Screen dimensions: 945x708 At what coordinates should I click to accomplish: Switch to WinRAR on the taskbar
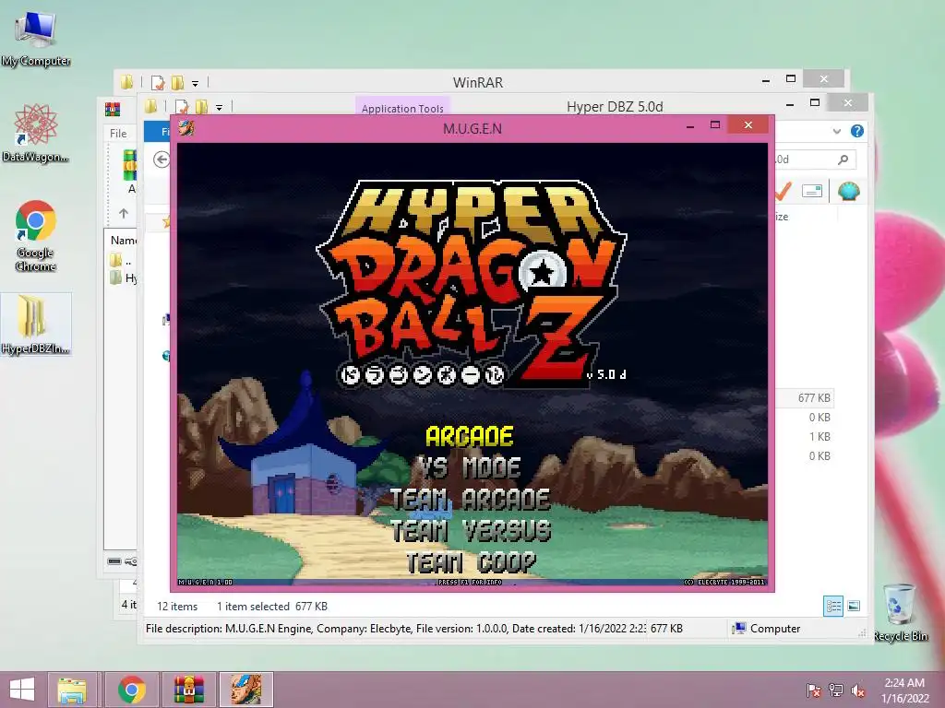pyautogui.click(x=188, y=690)
